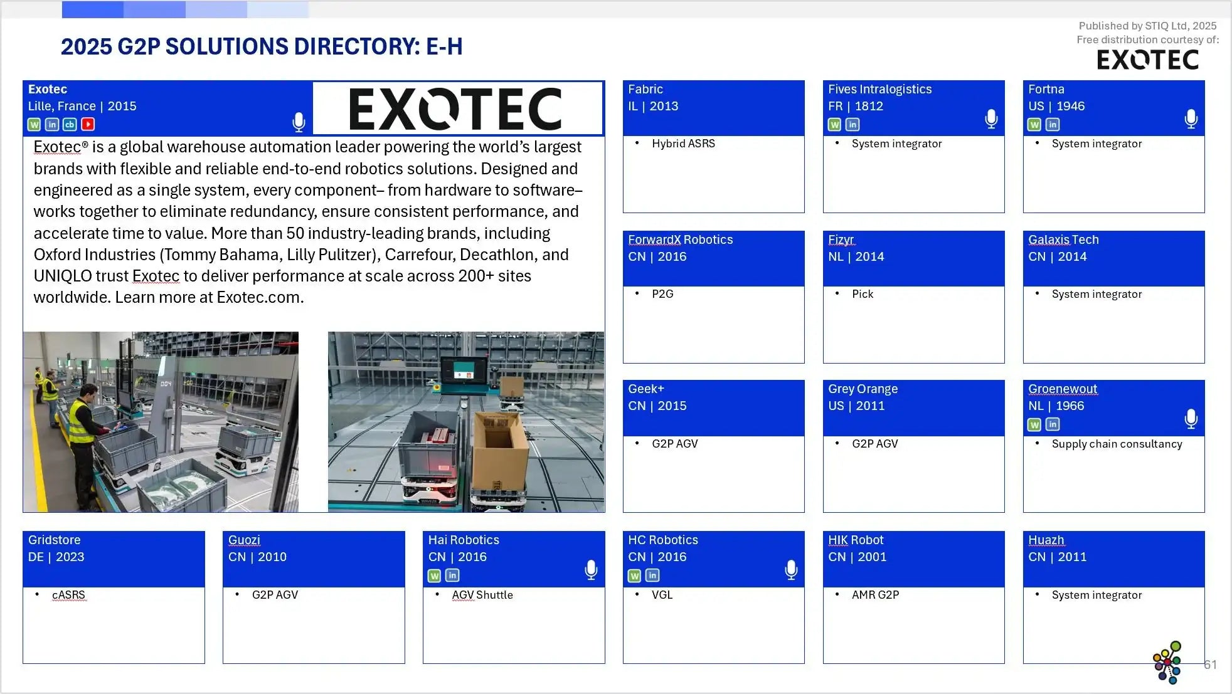Open the Groenewout LinkedIn icon
The image size is (1232, 694).
1053,425
